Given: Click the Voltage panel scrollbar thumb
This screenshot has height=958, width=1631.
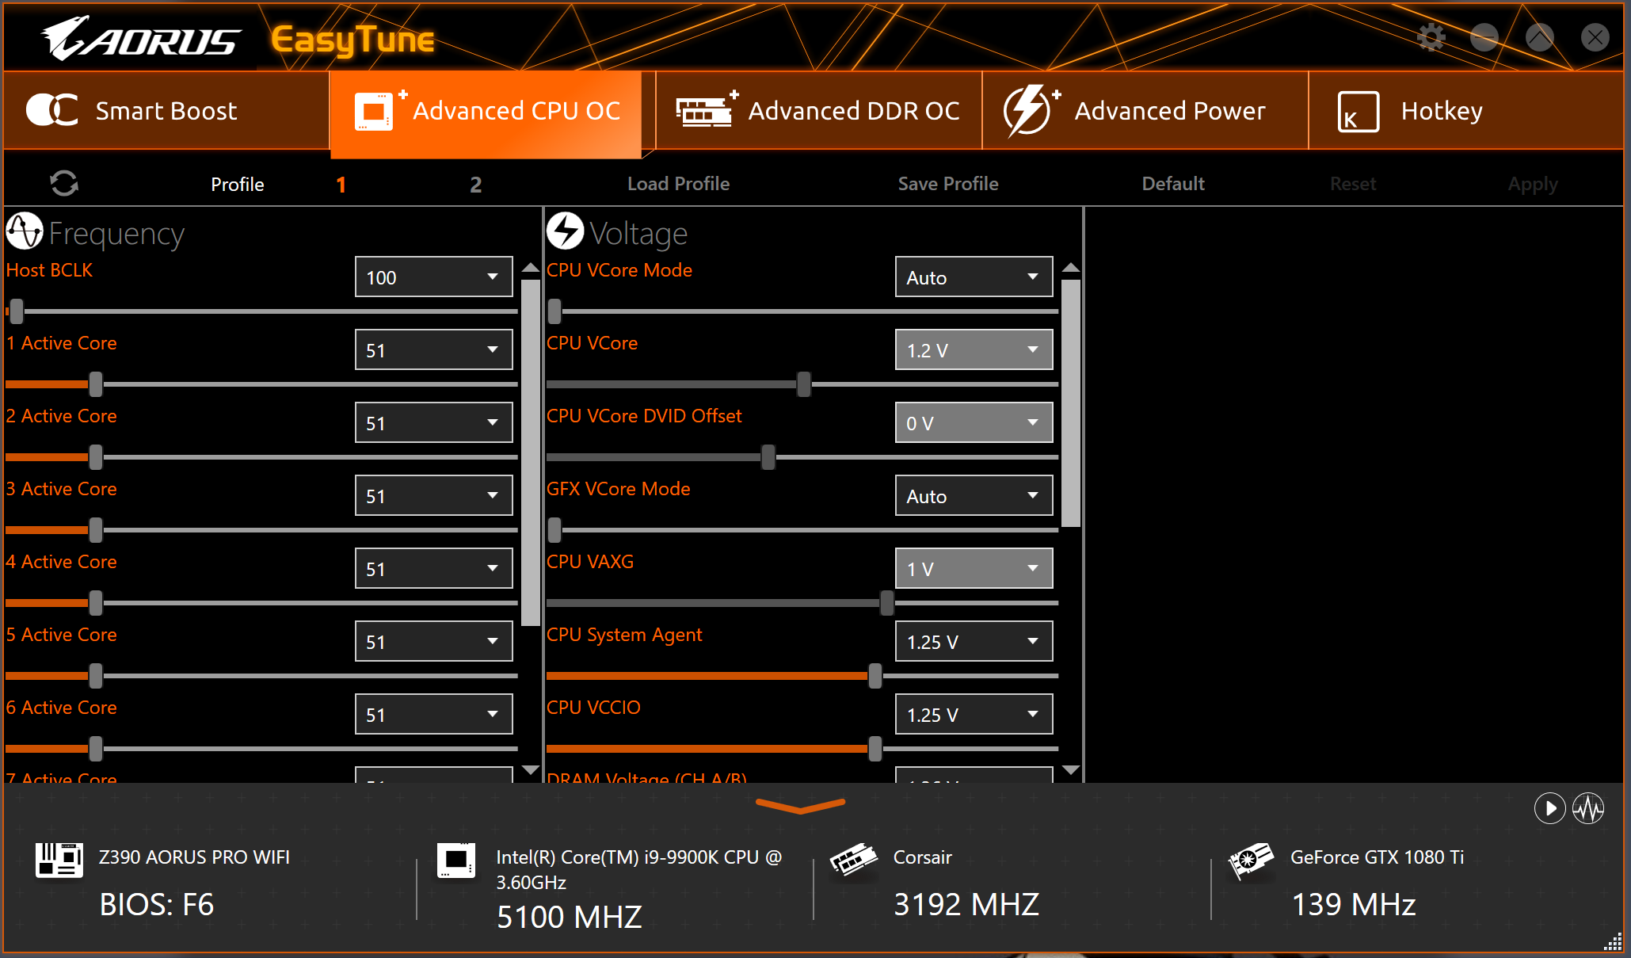Looking at the screenshot, I should 1071,403.
